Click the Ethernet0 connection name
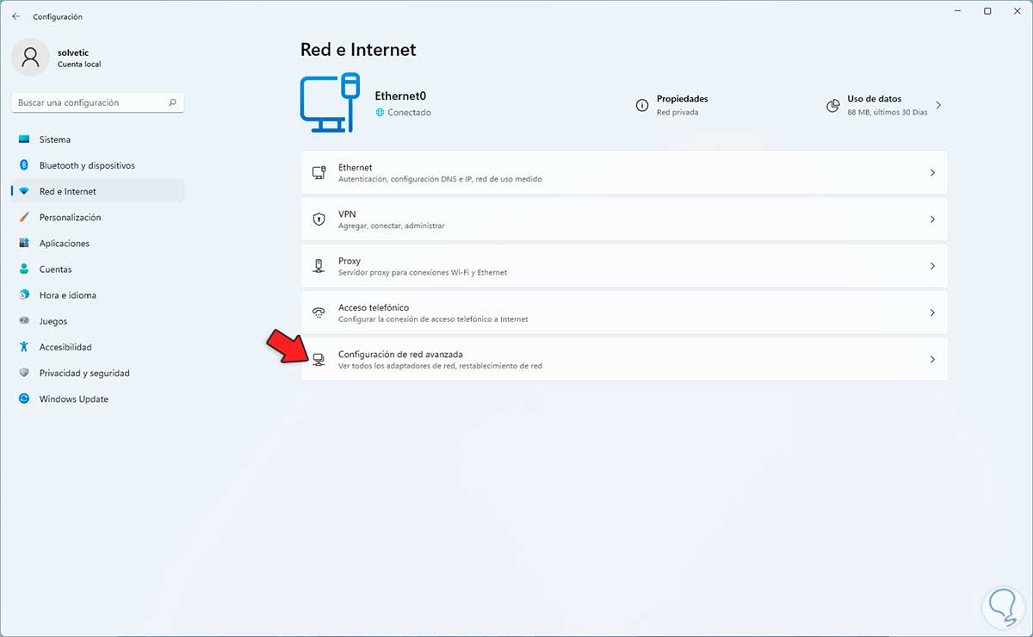The image size is (1033, 637). click(400, 96)
